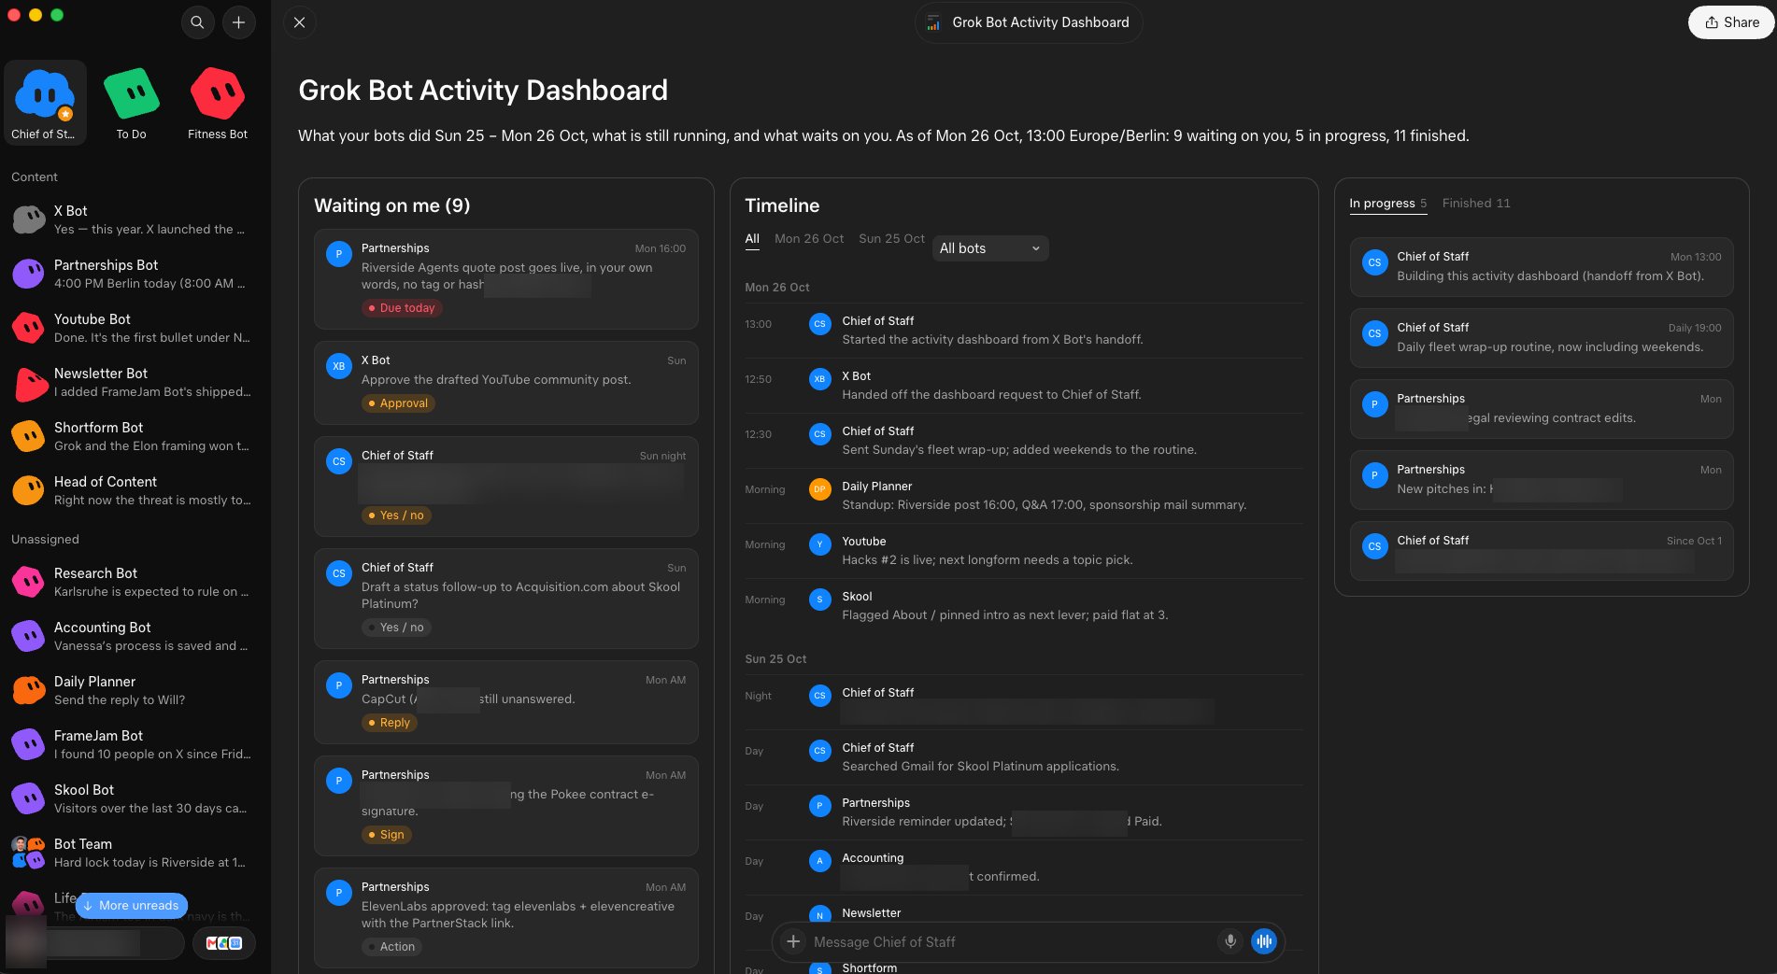The image size is (1777, 974).
Task: Open the Daily fleet wrap-up routine card
Action: [x=1542, y=338]
